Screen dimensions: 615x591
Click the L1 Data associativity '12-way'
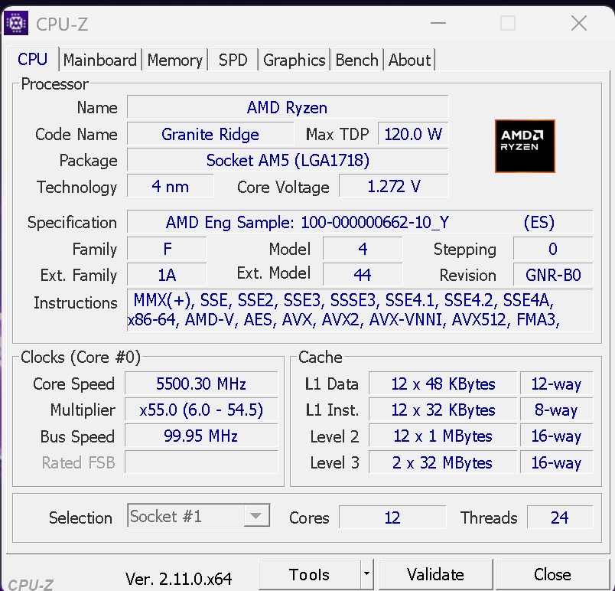(x=556, y=384)
